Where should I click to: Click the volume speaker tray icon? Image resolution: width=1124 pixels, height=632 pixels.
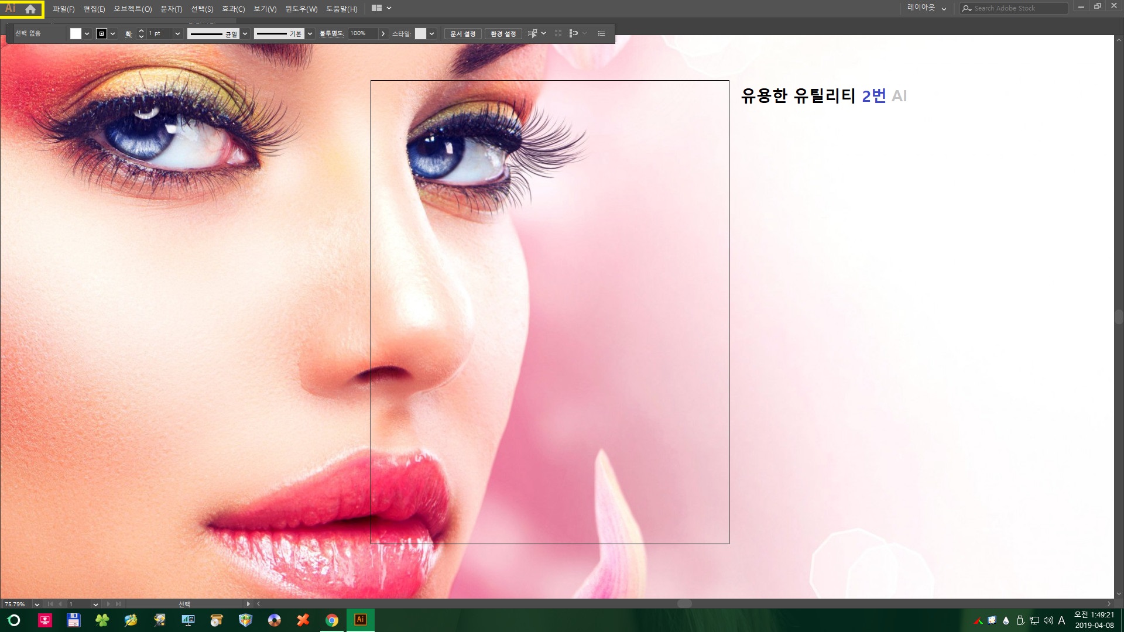click(1048, 620)
